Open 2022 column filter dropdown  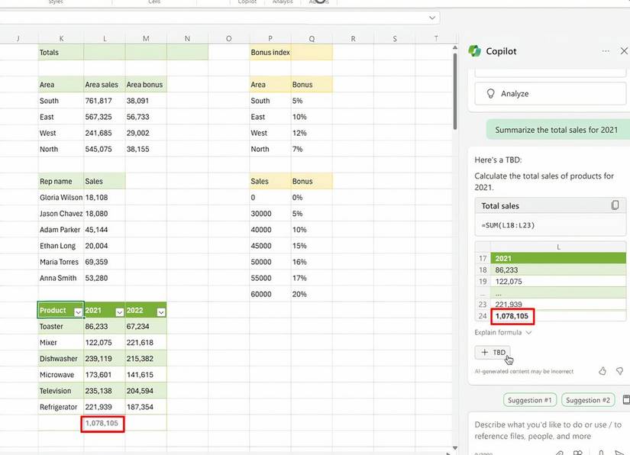pyautogui.click(x=160, y=311)
